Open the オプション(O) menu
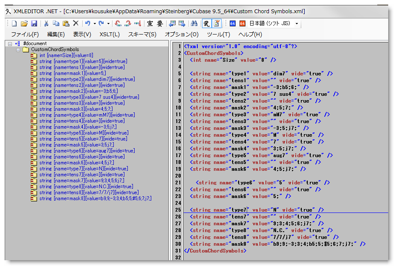The image size is (398, 270). click(x=182, y=34)
